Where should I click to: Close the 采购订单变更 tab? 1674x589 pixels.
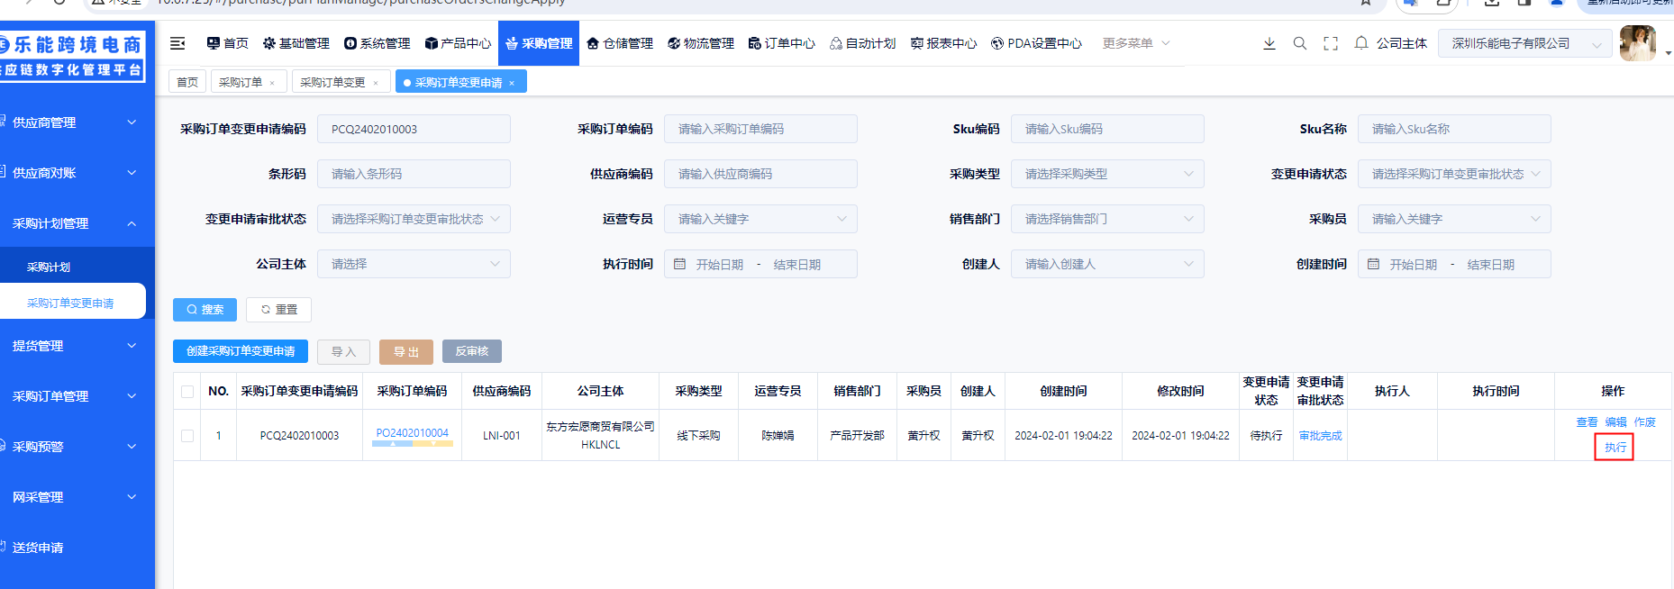coord(376,83)
